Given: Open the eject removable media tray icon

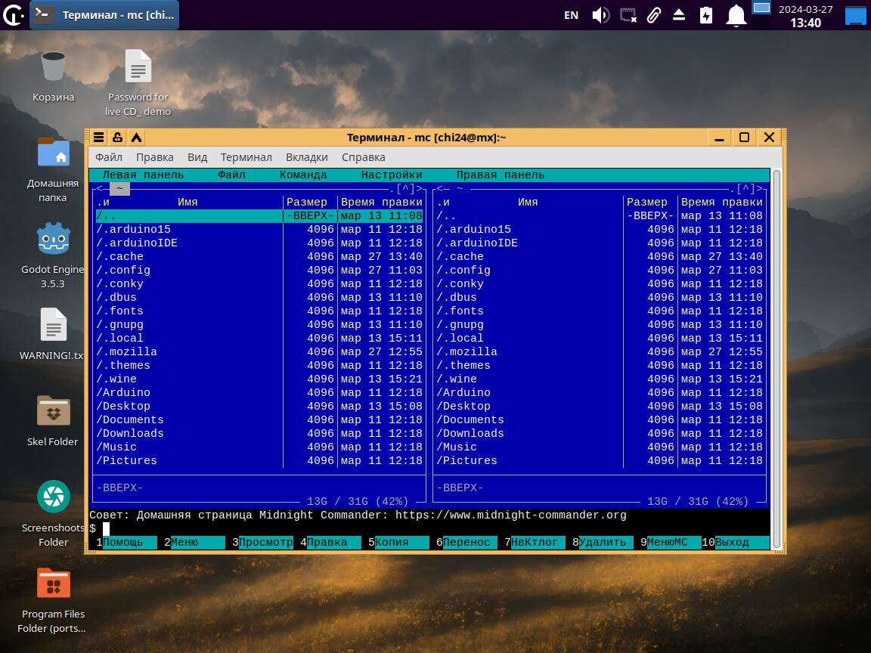Looking at the screenshot, I should click(x=679, y=15).
